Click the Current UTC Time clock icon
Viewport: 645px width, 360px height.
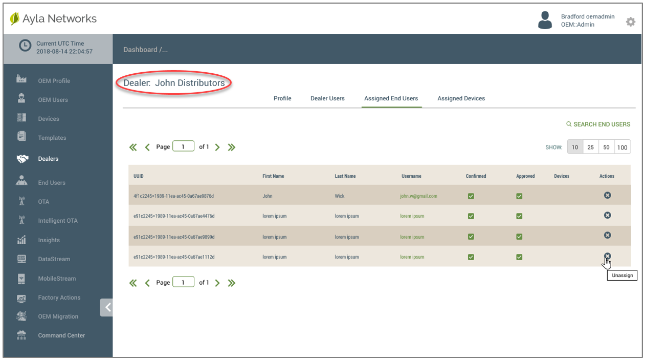point(25,46)
